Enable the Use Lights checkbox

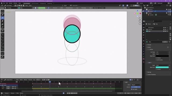click(131, 89)
